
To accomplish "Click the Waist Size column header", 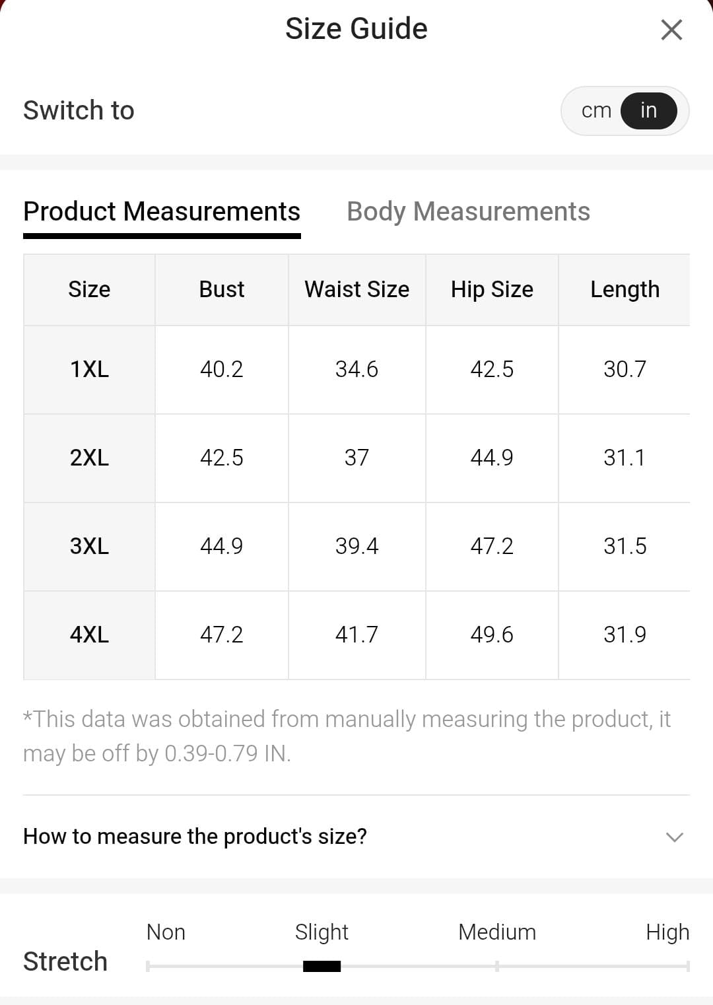I will [x=356, y=290].
